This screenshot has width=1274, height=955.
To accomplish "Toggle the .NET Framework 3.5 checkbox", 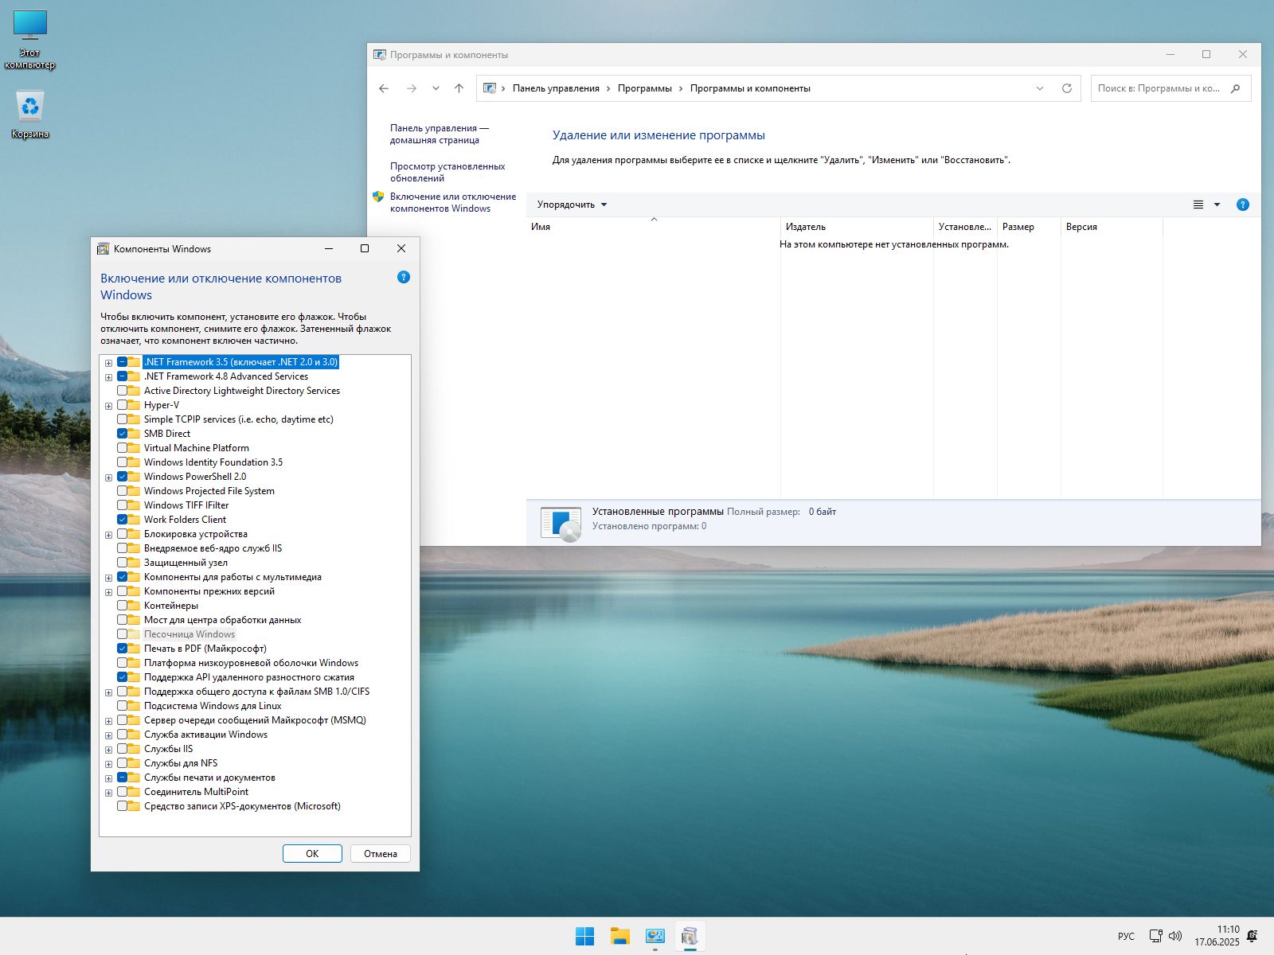I will click(123, 362).
